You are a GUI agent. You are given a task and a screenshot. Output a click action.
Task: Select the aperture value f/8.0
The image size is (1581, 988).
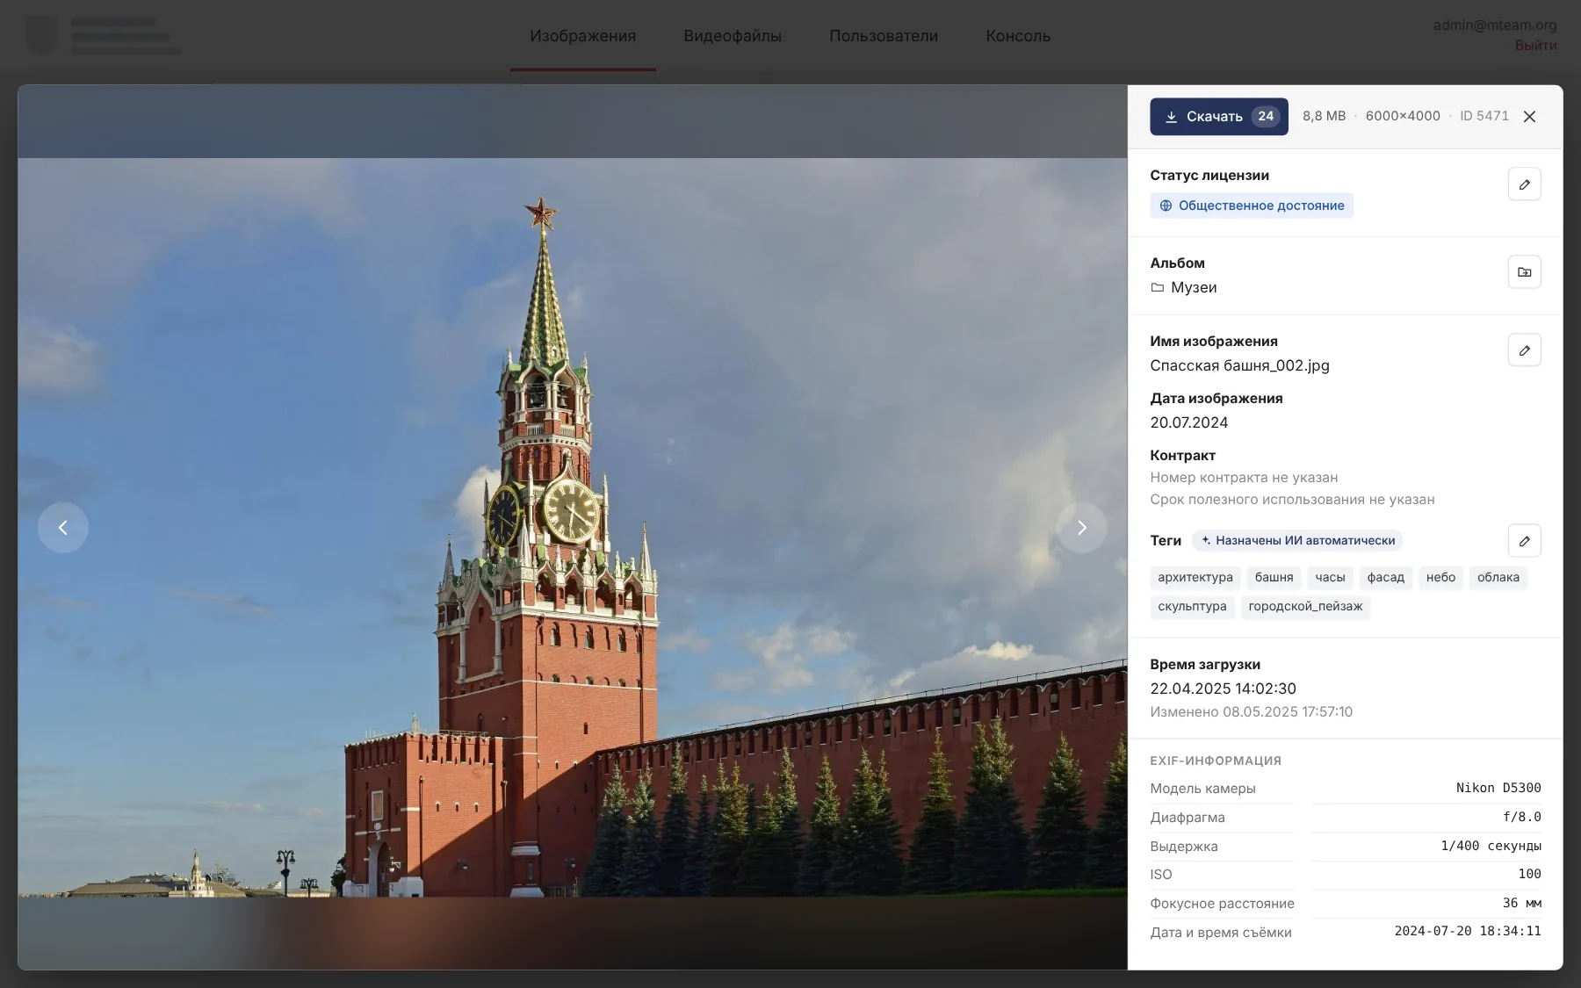click(1521, 818)
